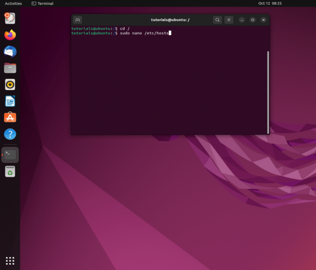This screenshot has width=316, height=270.
Task: Minimize the terminal window
Action: click(242, 20)
